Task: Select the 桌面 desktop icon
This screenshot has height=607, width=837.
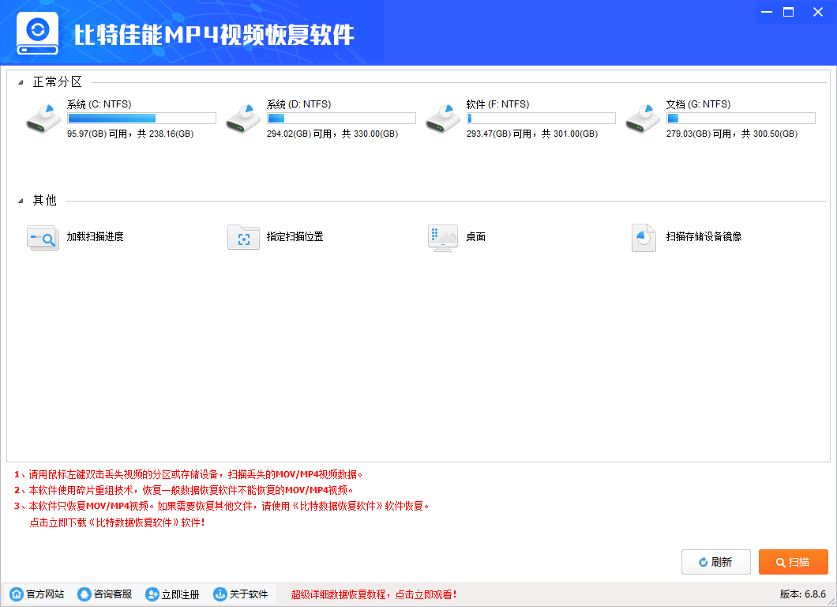Action: coord(443,238)
